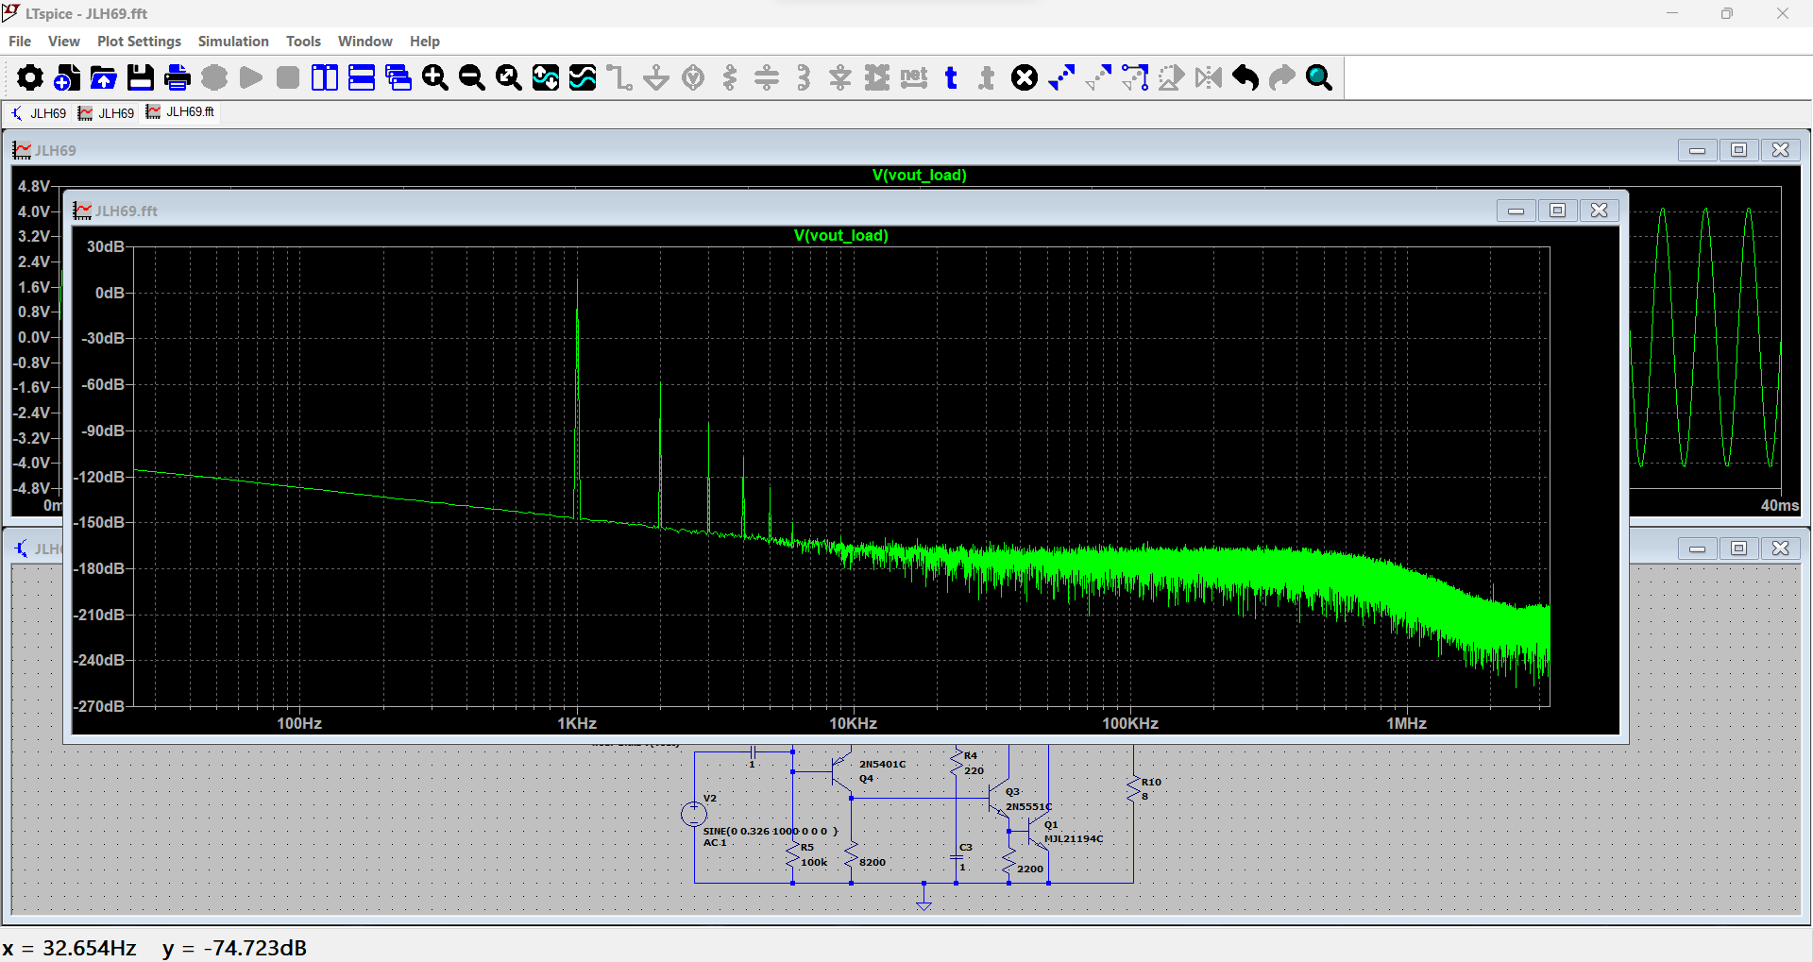Viewport: 1813px width, 962px height.
Task: Select the Draw Wire tool
Action: pyautogui.click(x=619, y=77)
